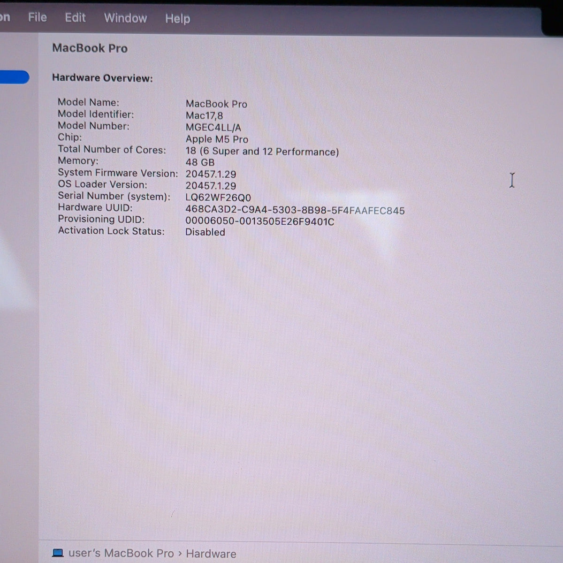The width and height of the screenshot is (563, 563).
Task: Select the chip value "Apple M5 Pro"
Action: [217, 139]
